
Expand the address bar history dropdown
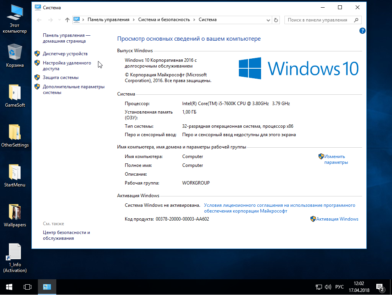pos(268,20)
